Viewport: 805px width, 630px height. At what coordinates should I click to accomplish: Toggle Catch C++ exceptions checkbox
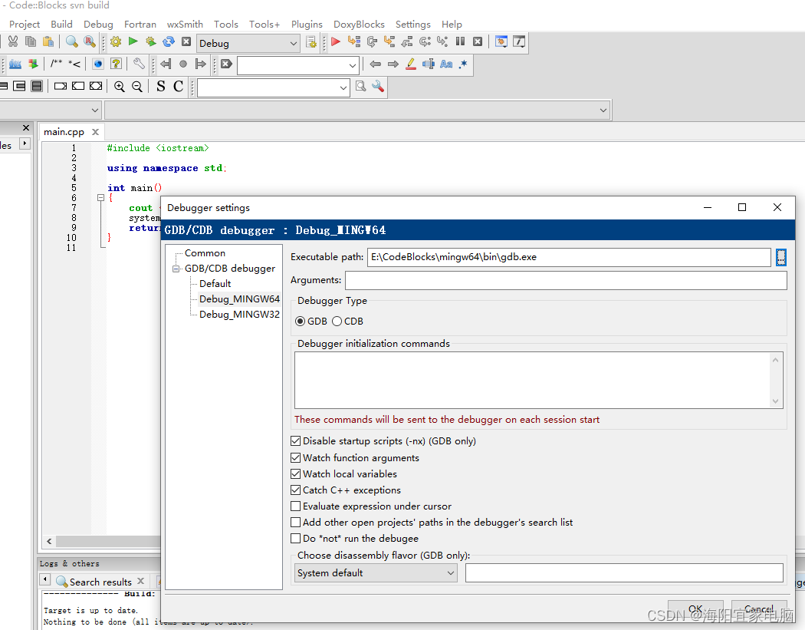point(296,490)
